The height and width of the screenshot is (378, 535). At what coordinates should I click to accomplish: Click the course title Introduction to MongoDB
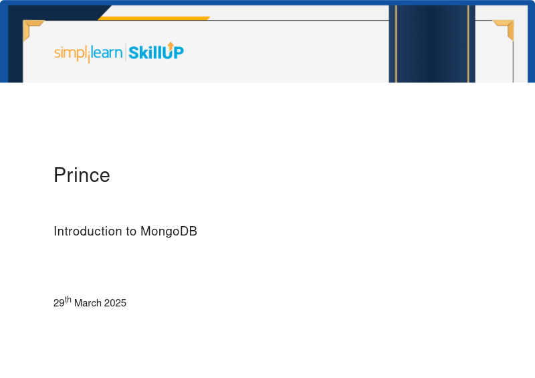[125, 231]
